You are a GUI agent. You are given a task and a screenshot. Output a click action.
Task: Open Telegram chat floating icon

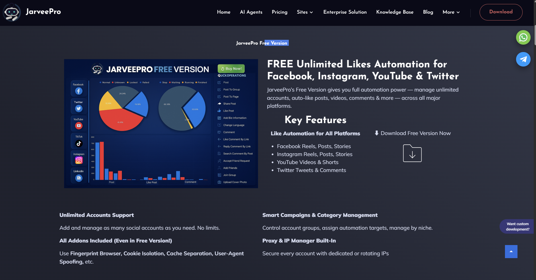523,59
